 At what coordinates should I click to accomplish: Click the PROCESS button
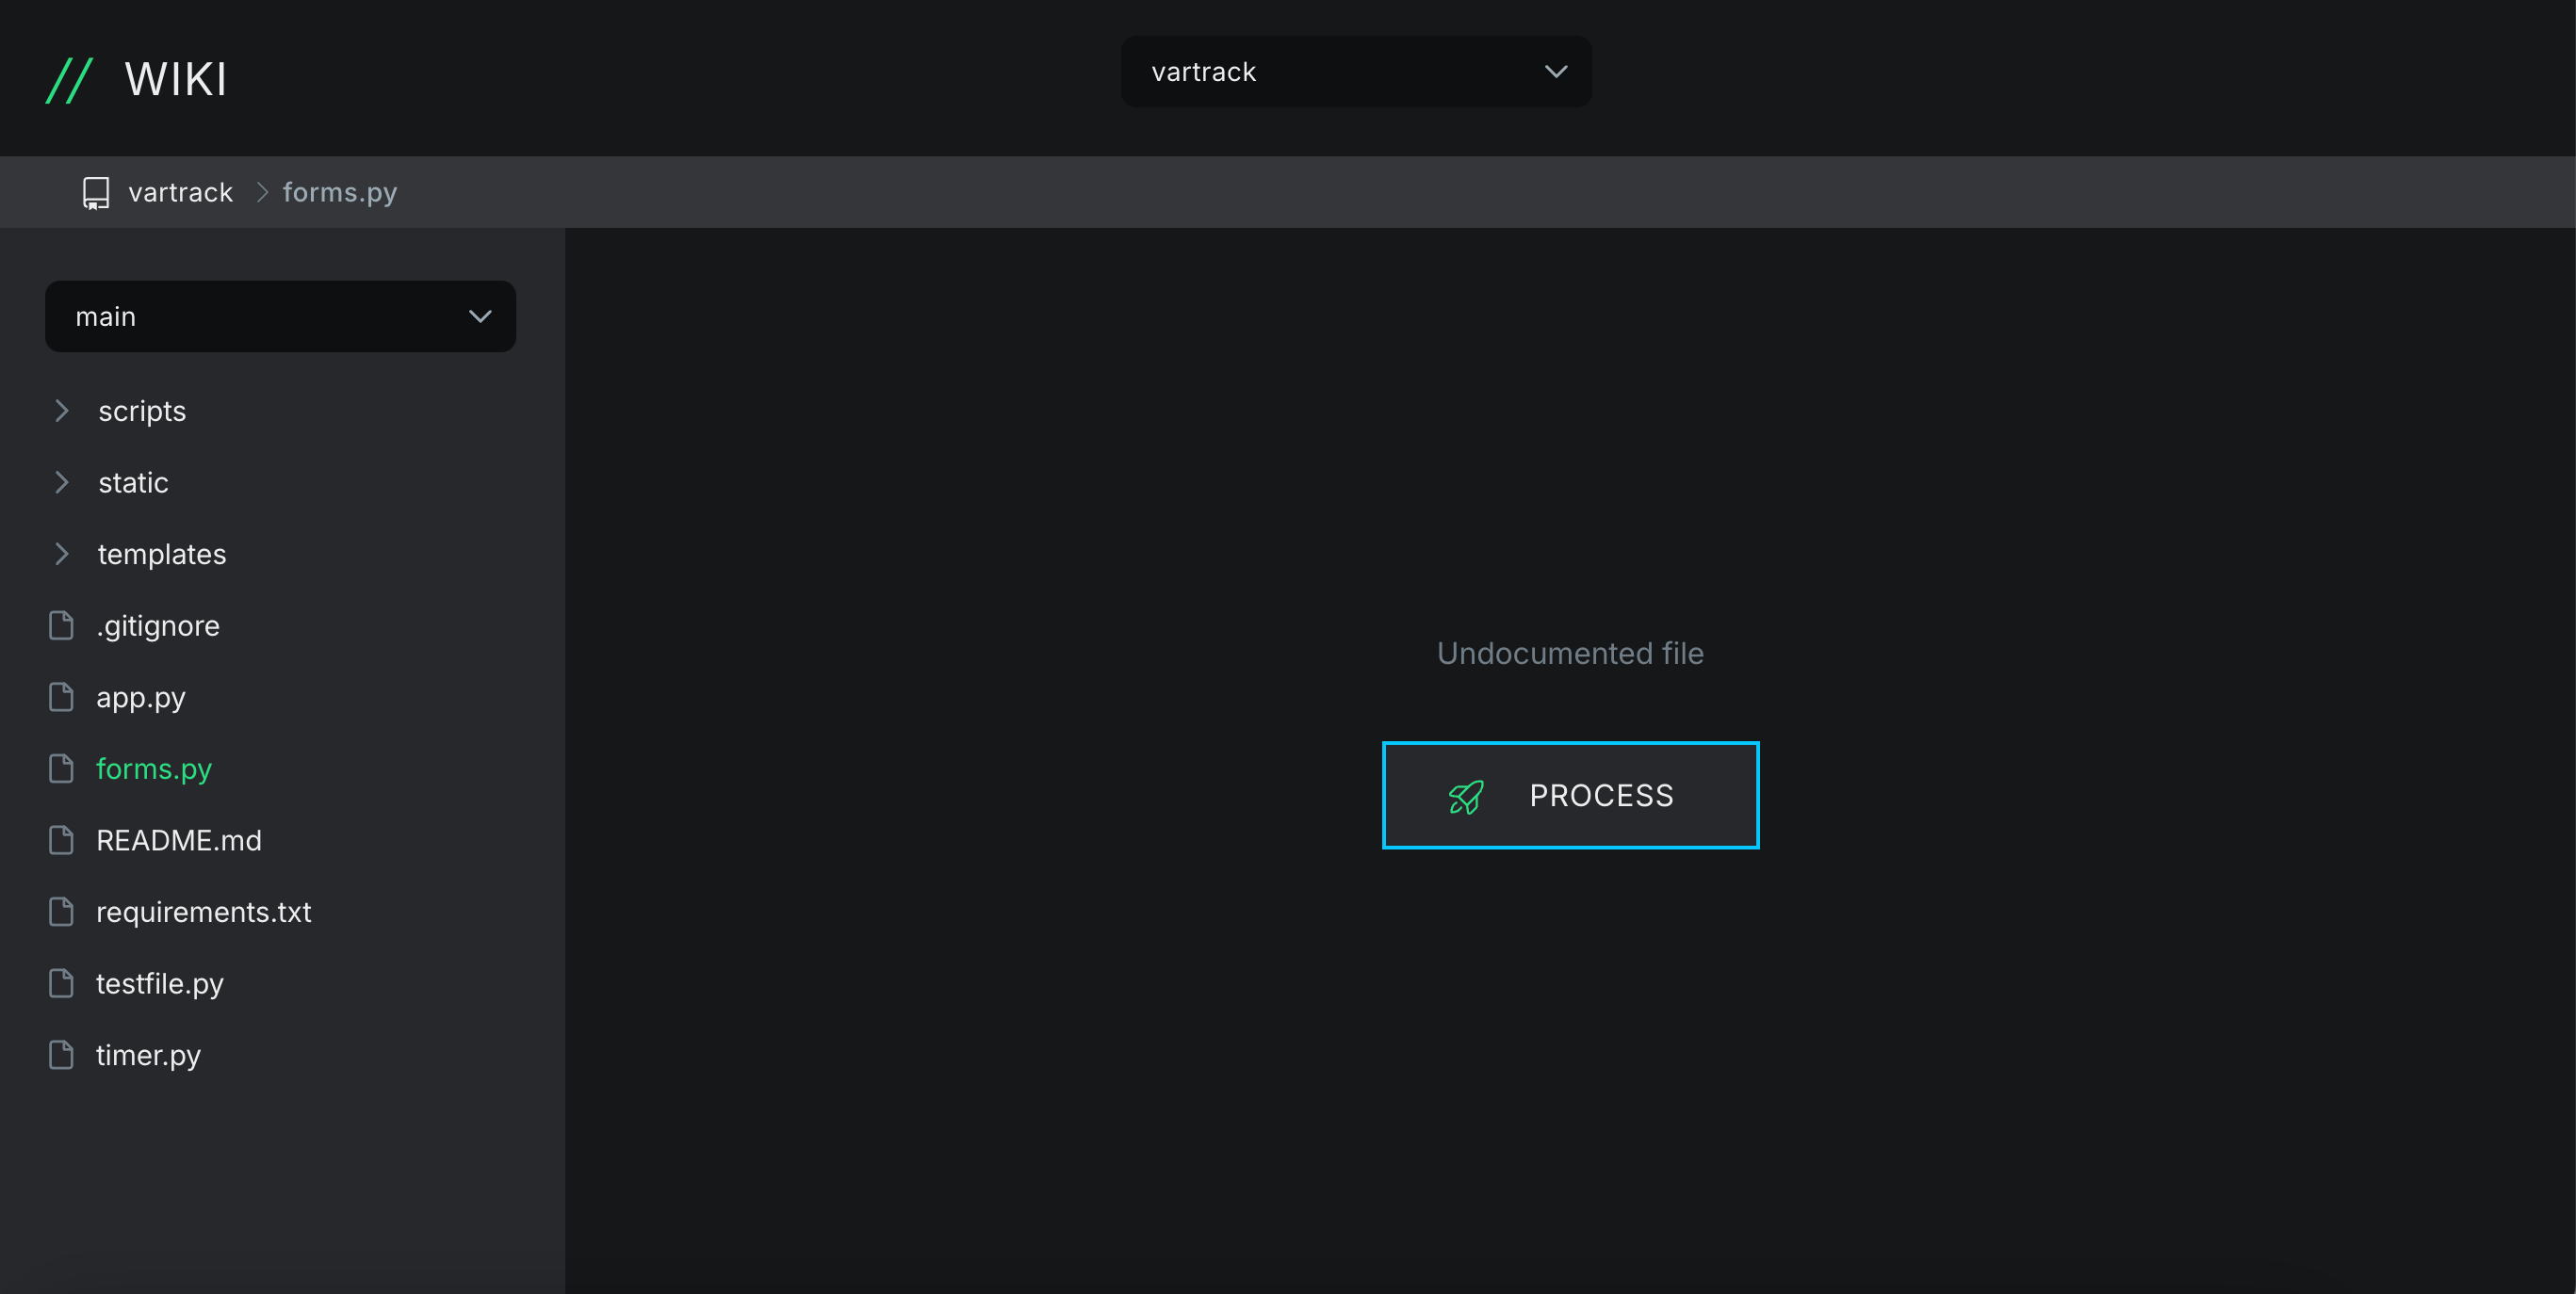(x=1570, y=796)
